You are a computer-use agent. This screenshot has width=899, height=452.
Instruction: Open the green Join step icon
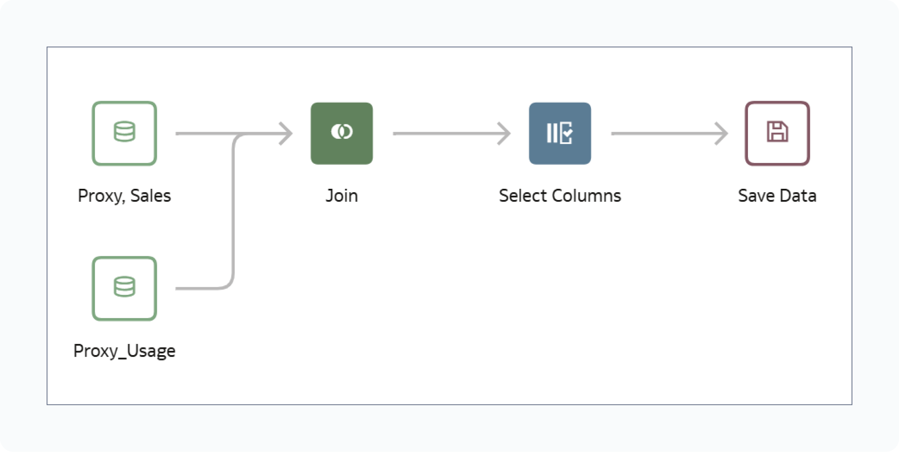point(341,133)
